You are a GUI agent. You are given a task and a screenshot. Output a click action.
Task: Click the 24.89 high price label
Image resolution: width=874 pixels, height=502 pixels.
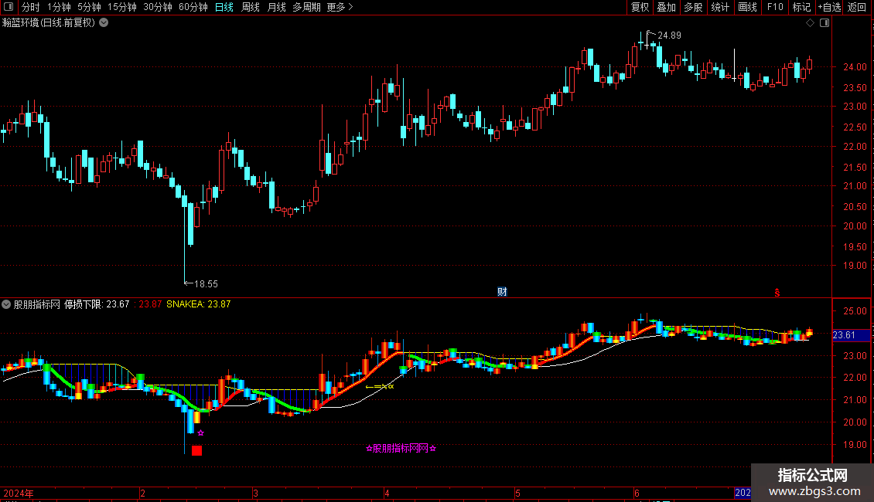[669, 36]
